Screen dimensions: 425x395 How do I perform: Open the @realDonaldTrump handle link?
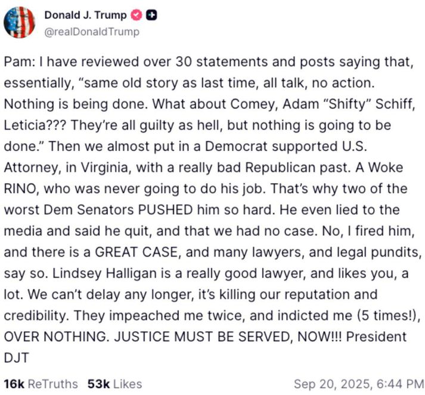(x=92, y=32)
